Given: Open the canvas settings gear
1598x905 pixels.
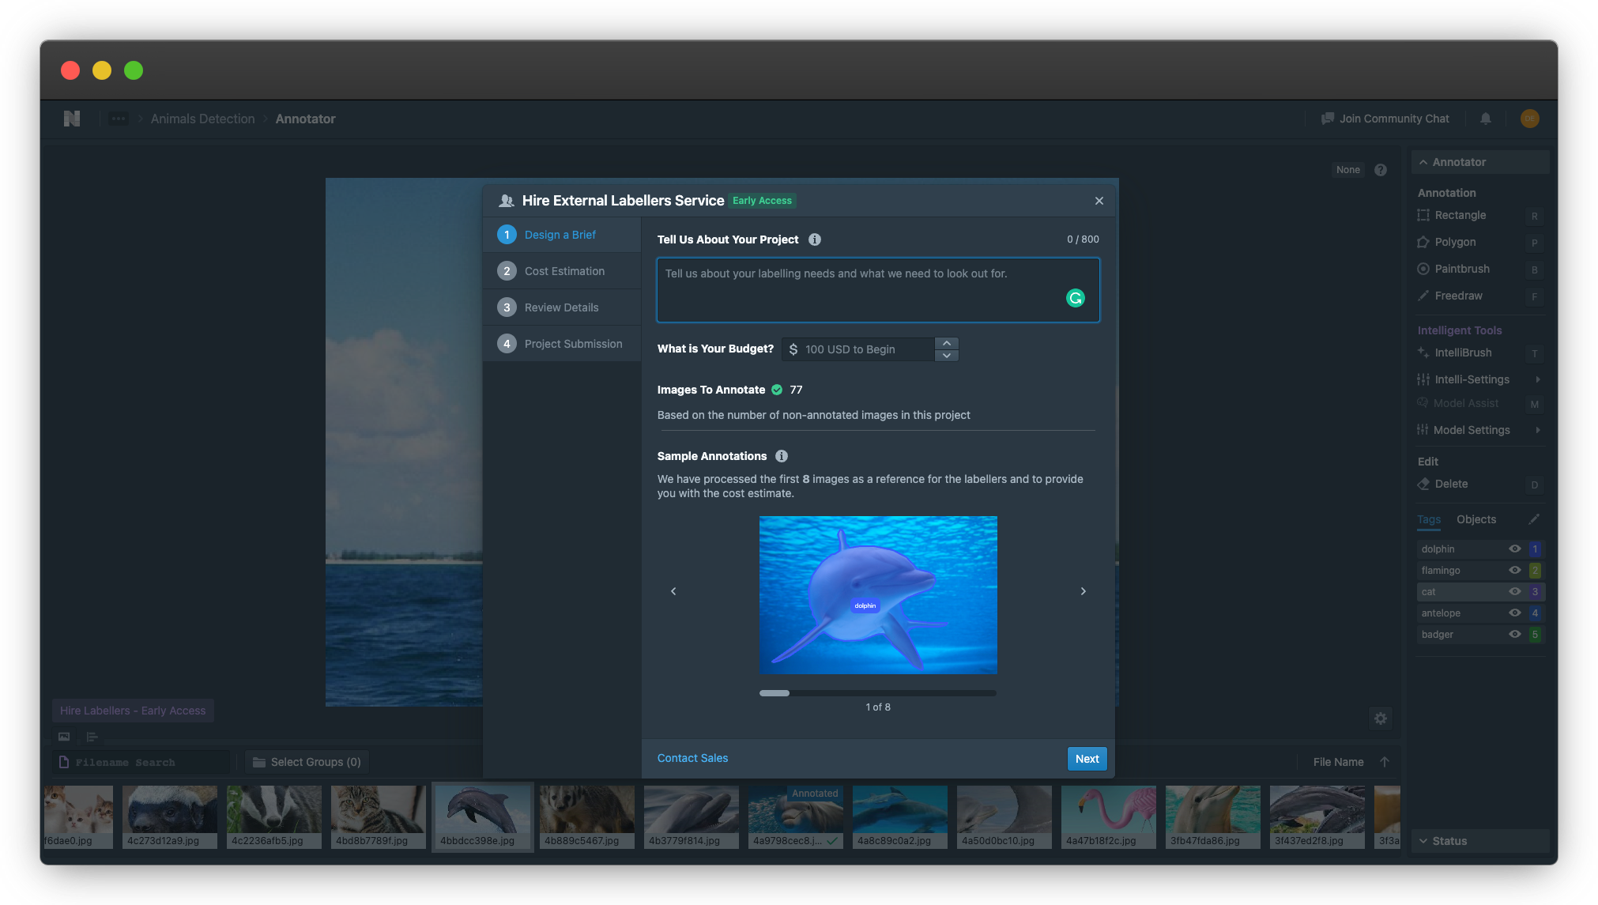Looking at the screenshot, I should (1381, 718).
